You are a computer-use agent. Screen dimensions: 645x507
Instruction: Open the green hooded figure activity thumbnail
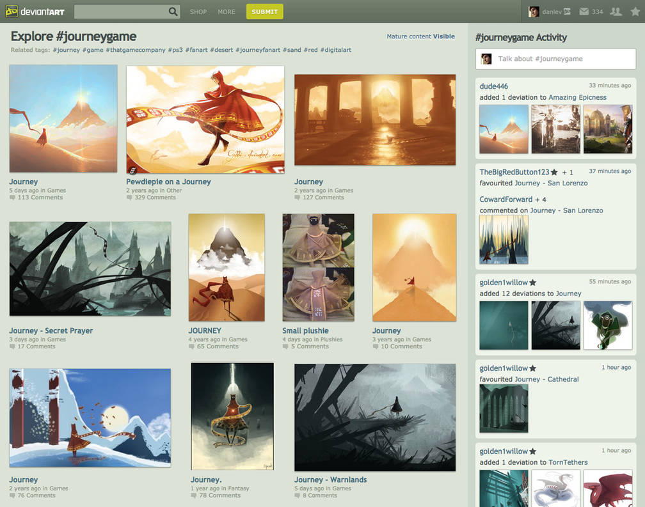tap(608, 325)
